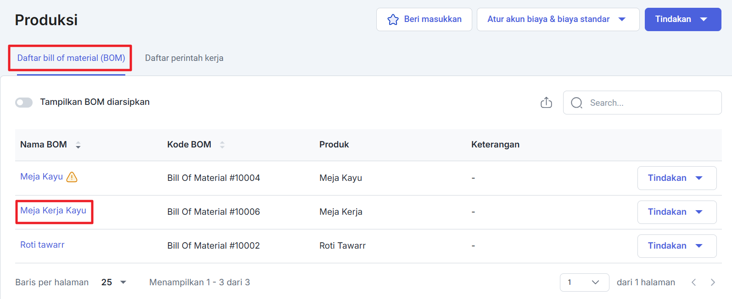Screen dimensions: 732x299
Task: Open Tindakan dropdown for Roti tawarr row
Action: (x=676, y=246)
